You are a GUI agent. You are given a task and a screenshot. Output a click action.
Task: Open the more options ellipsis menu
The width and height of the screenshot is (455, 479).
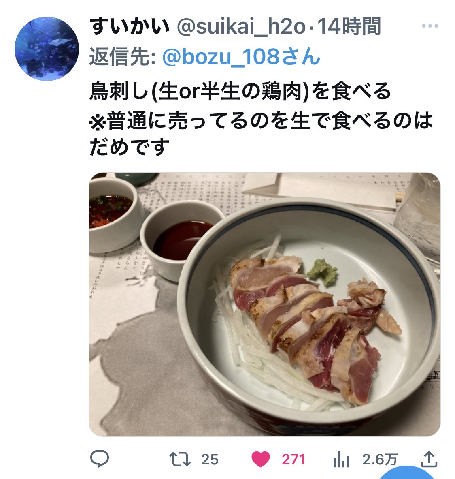[x=430, y=26]
